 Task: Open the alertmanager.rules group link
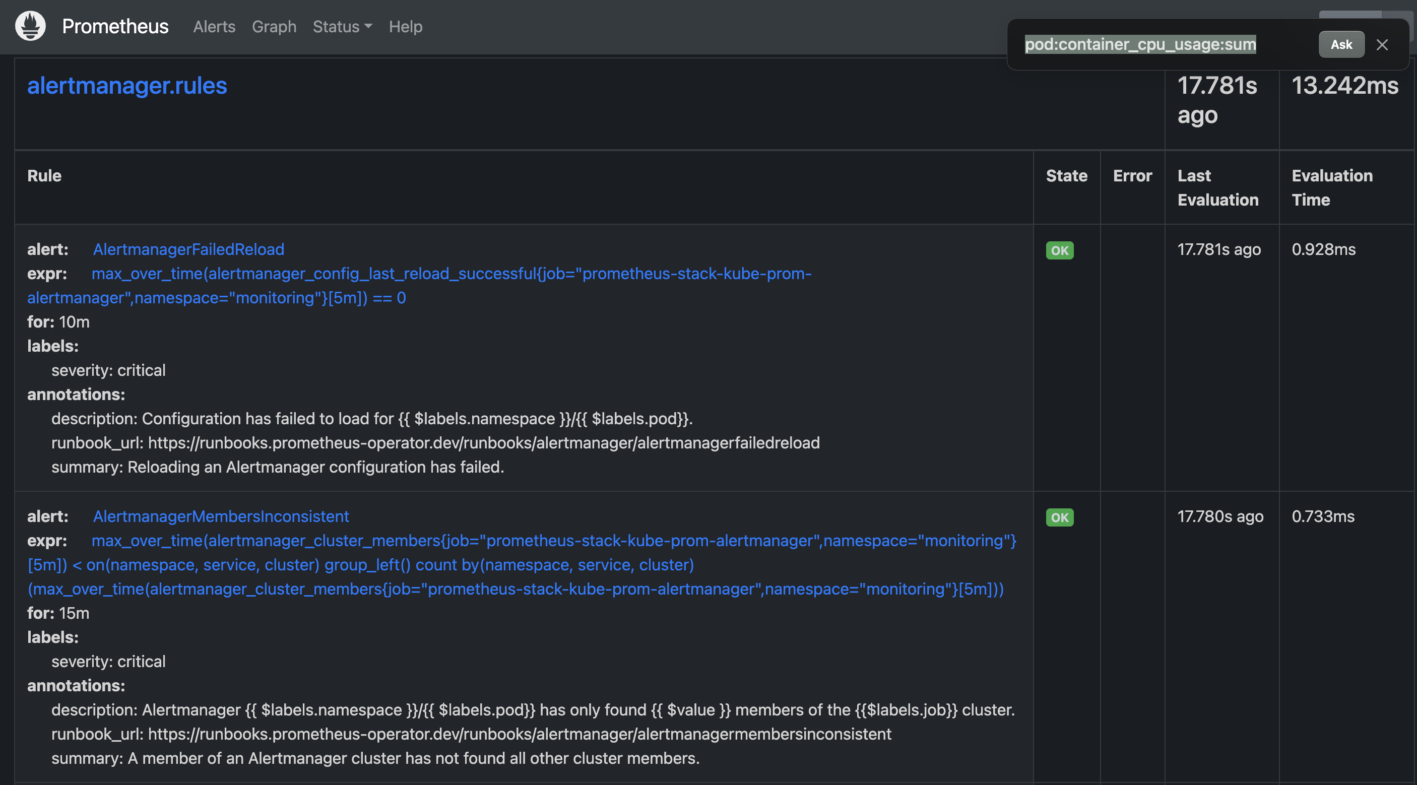(127, 86)
